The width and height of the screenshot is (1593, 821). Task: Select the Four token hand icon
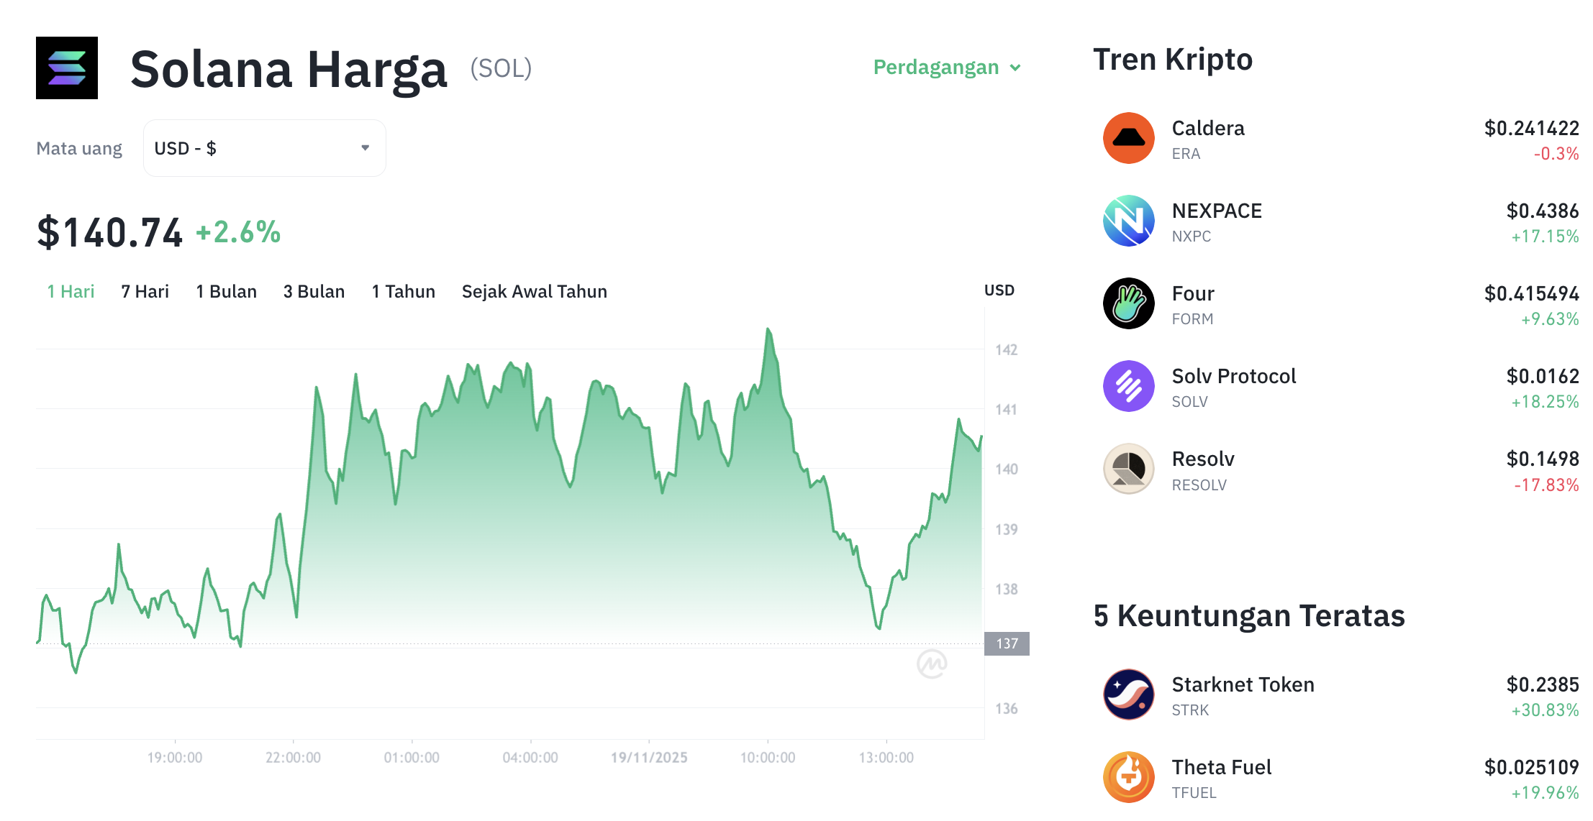tap(1129, 303)
